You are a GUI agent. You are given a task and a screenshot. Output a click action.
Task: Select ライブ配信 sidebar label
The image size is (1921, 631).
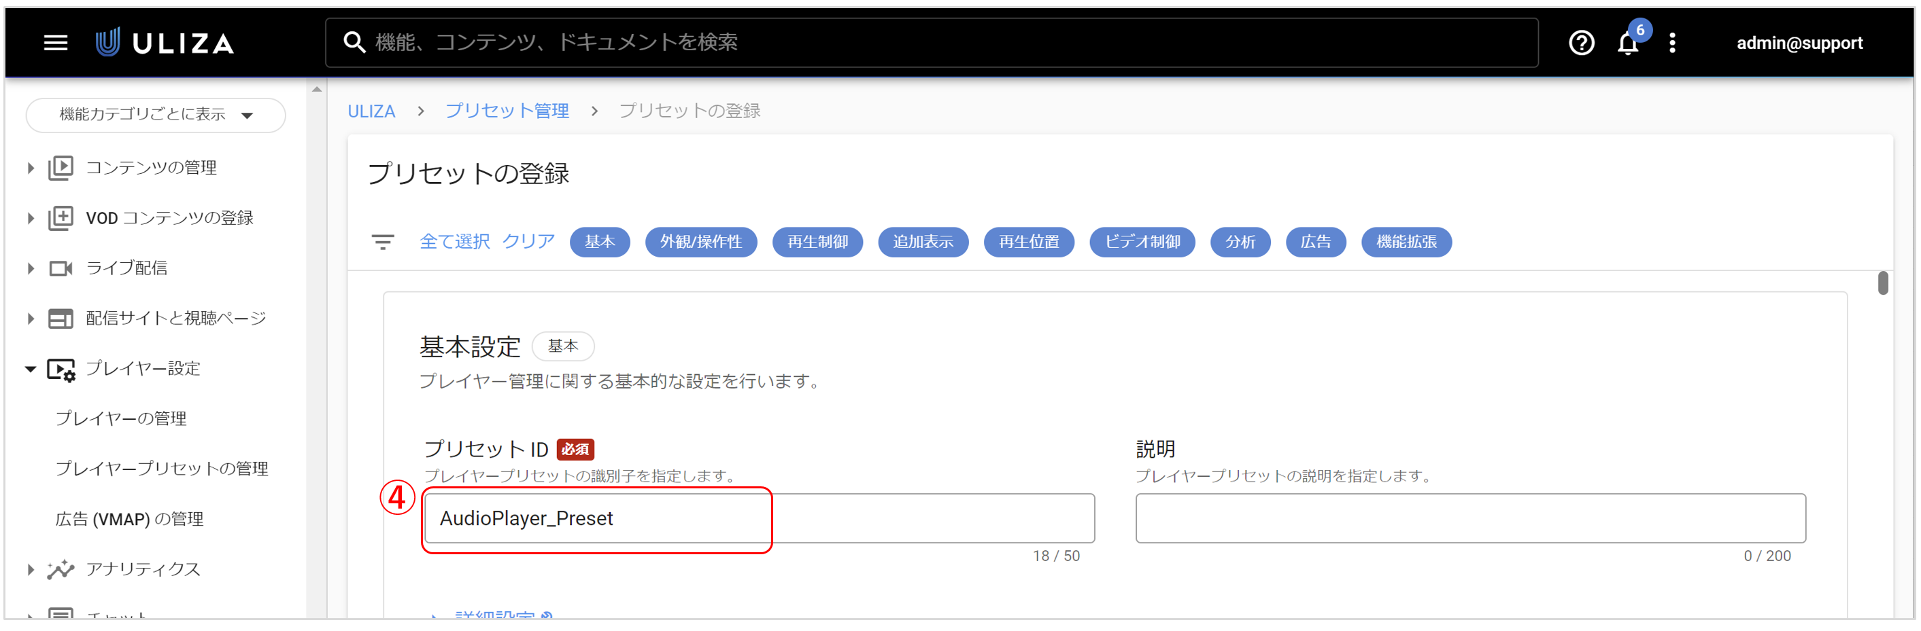[x=126, y=268]
